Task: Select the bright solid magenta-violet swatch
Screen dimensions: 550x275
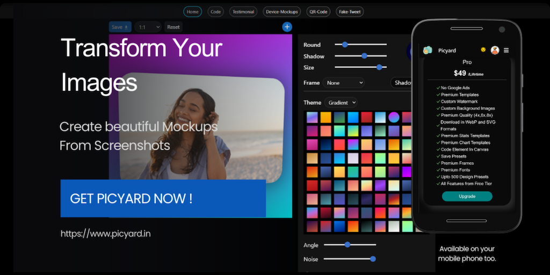Action: click(407, 172)
